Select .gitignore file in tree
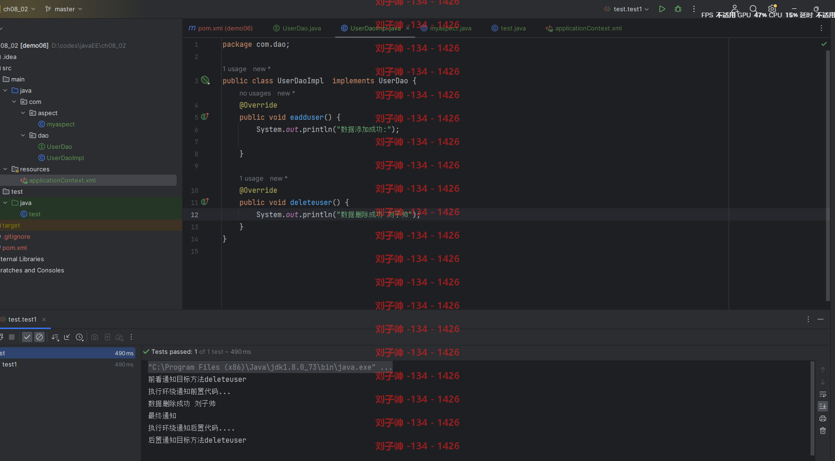 [17, 236]
